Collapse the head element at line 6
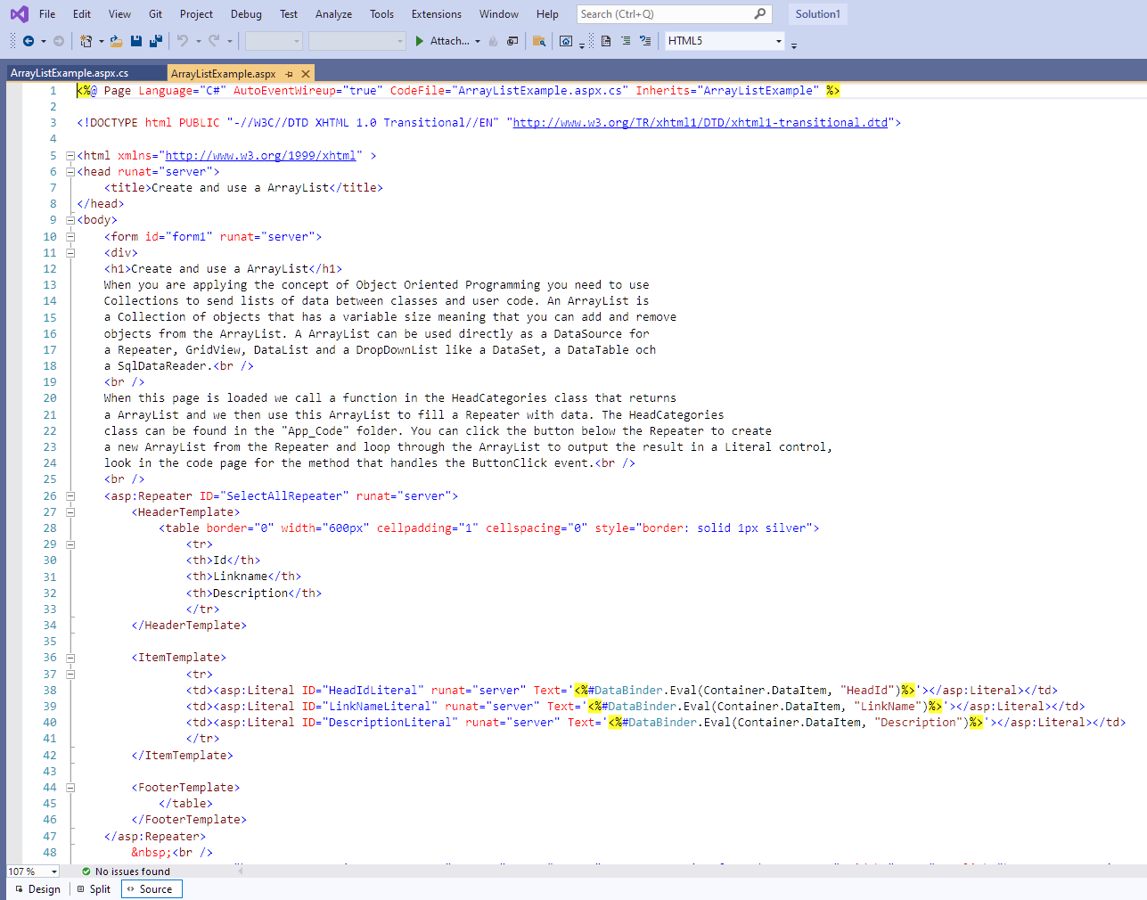The image size is (1147, 900). [x=70, y=172]
